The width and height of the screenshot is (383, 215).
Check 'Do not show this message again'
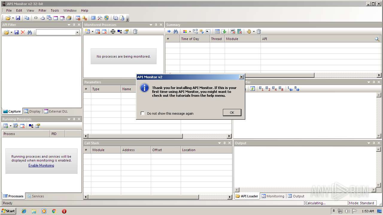tap(143, 113)
